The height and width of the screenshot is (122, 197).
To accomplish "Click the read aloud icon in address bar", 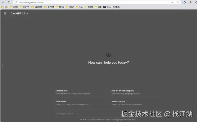I will point(172,2).
